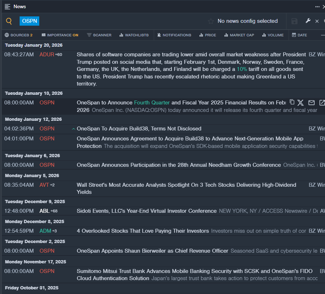
Task: Open the Market Cap filter
Action: click(239, 35)
